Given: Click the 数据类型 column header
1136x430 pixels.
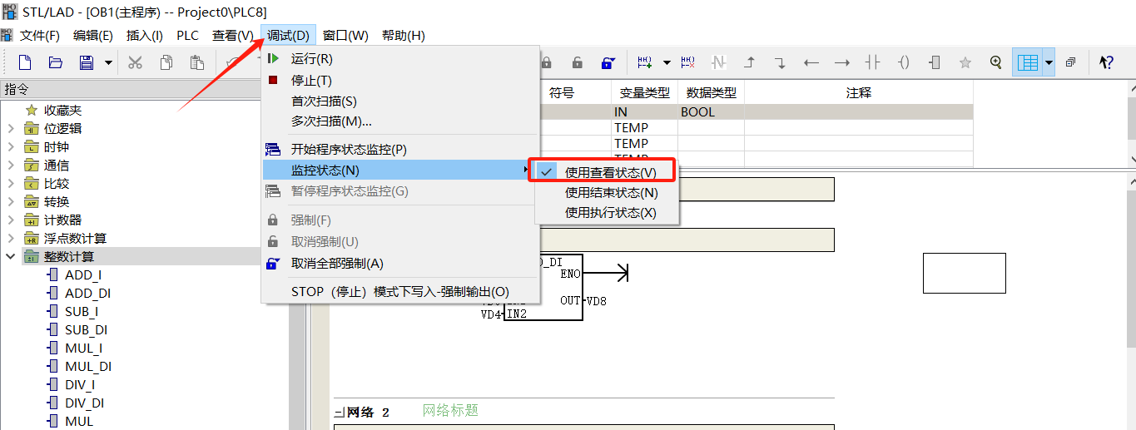Looking at the screenshot, I should tap(711, 93).
